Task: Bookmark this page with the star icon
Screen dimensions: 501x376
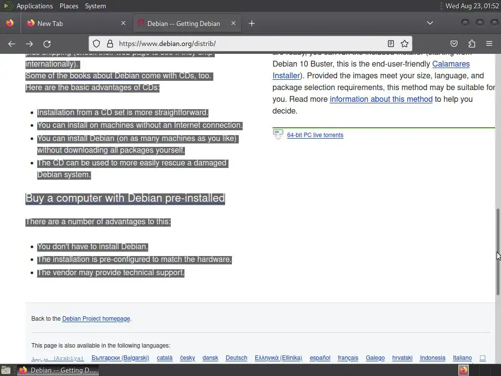Action: pos(405,44)
